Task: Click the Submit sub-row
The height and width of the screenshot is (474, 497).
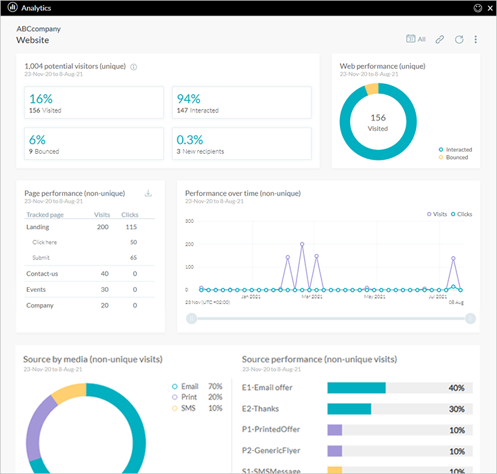Action: (89, 257)
